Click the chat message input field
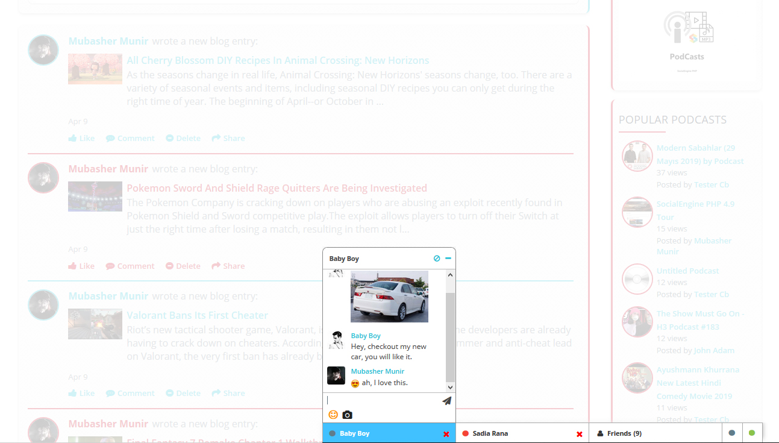 click(383, 400)
